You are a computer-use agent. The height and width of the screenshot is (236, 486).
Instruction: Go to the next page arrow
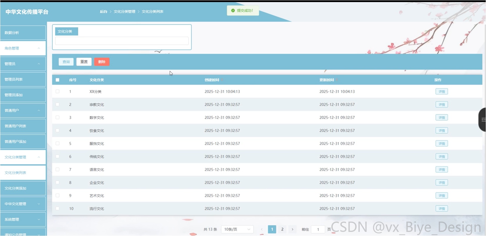click(292, 229)
